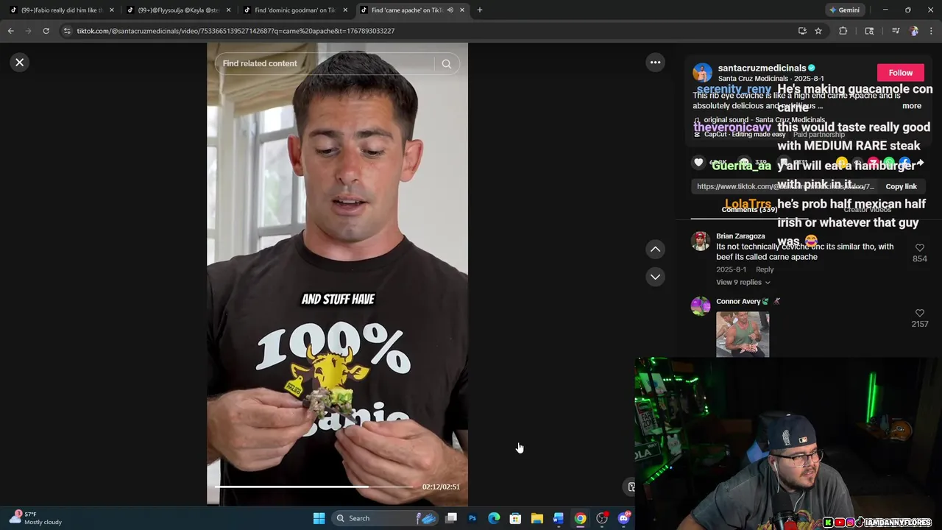Share the video to Facebook
Viewport: 942px width, 530px height.
904,163
